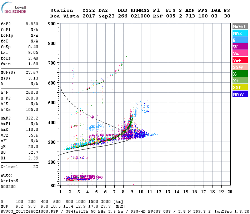The height and width of the screenshot is (214, 250).
Task: Click the AXN value 713
Action: [190, 16]
